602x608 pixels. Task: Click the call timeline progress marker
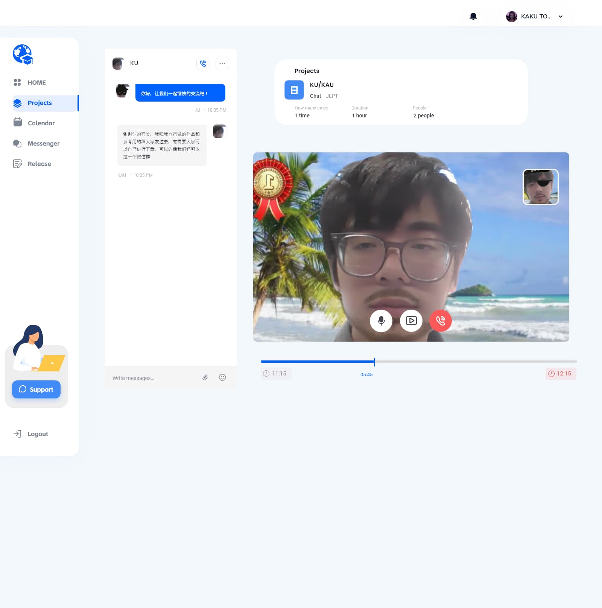tap(374, 362)
